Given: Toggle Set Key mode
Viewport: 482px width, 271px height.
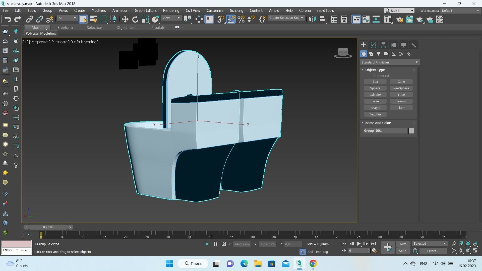Looking at the screenshot, I should coord(403,251).
